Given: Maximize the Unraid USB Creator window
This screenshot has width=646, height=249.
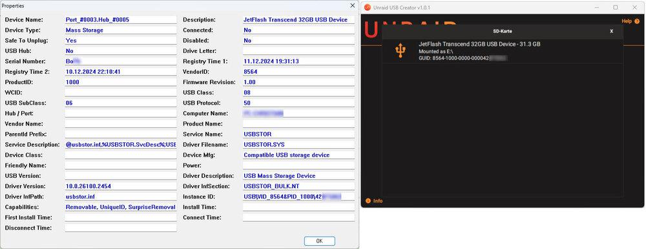Looking at the screenshot, I should click(x=616, y=7).
